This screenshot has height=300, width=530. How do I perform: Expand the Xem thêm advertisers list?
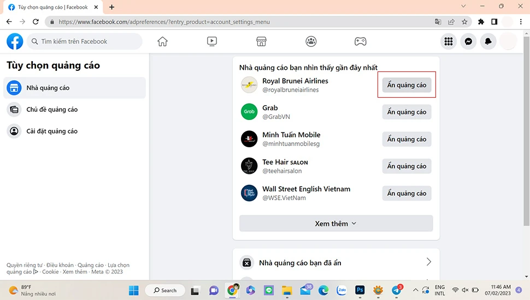335,224
